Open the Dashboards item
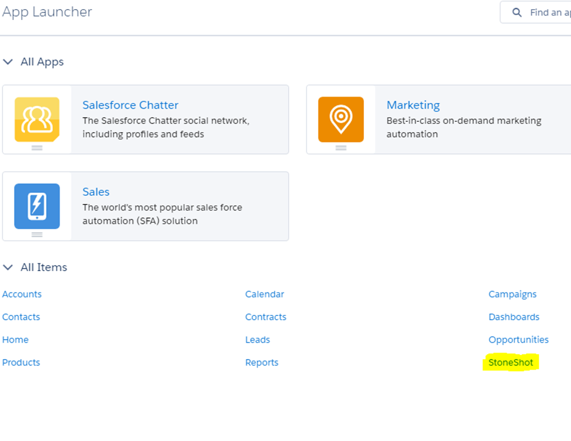Image resolution: width=571 pixels, height=441 pixels. coord(514,317)
